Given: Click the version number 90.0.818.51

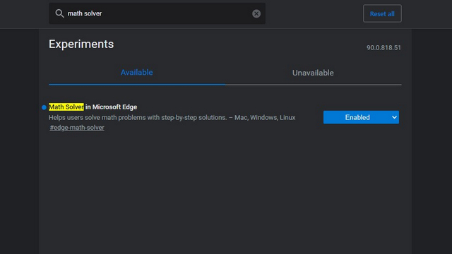Looking at the screenshot, I should pyautogui.click(x=383, y=47).
